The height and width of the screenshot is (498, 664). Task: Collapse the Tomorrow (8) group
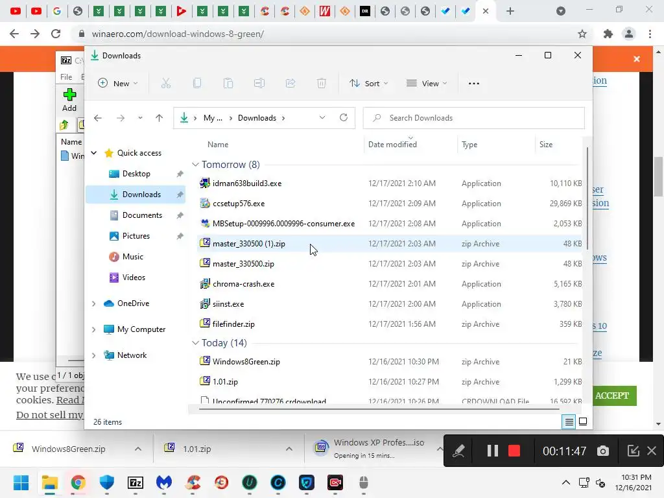click(195, 164)
